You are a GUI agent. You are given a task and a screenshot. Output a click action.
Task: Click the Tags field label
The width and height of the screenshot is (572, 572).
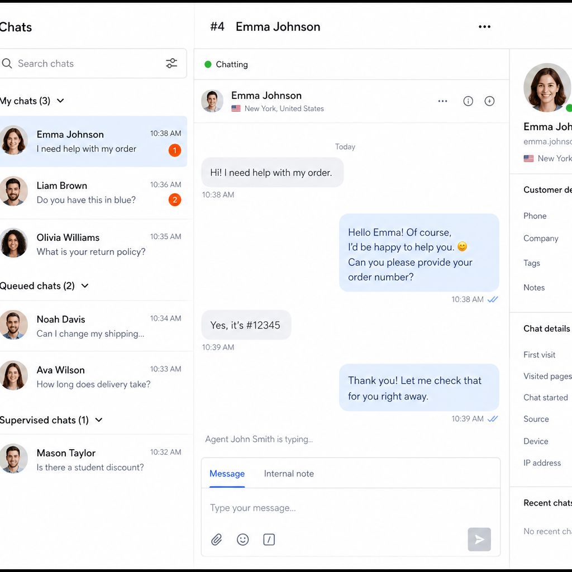pos(532,263)
